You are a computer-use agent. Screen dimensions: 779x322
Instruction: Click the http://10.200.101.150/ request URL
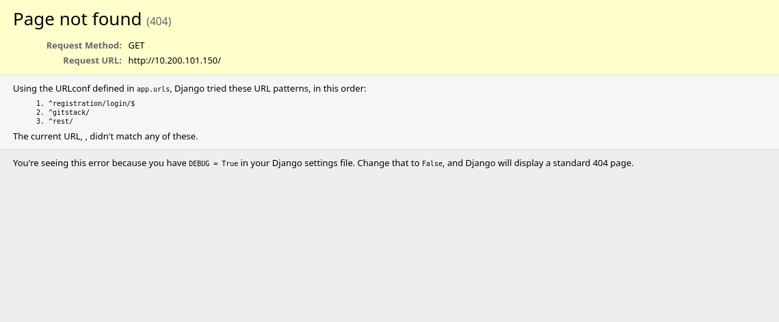174,60
